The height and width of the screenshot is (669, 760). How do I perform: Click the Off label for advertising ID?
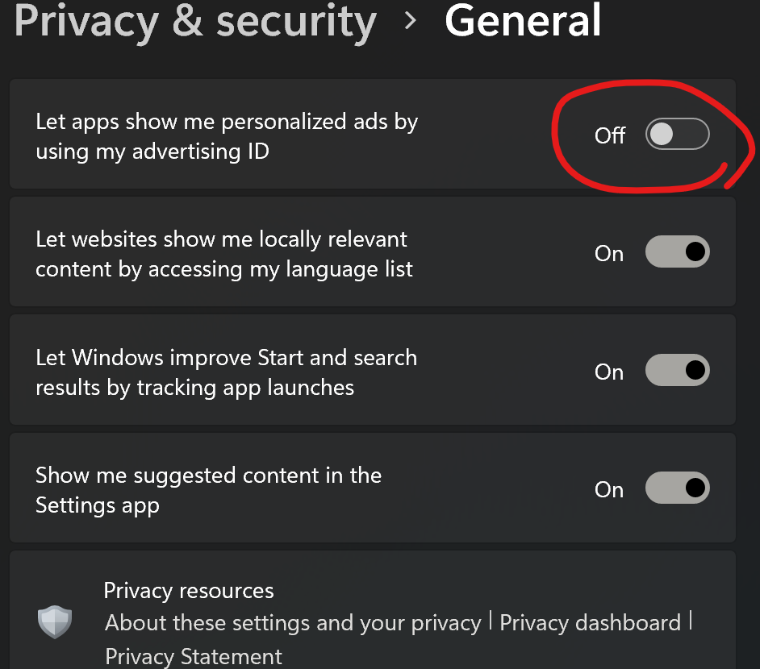pos(610,135)
